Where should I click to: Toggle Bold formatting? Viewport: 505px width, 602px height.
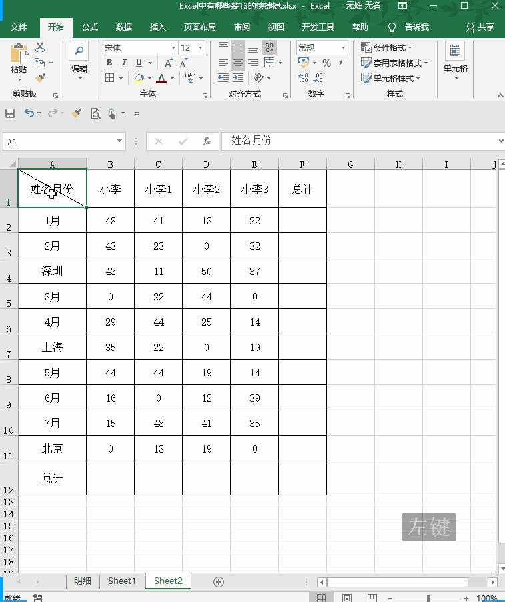109,63
